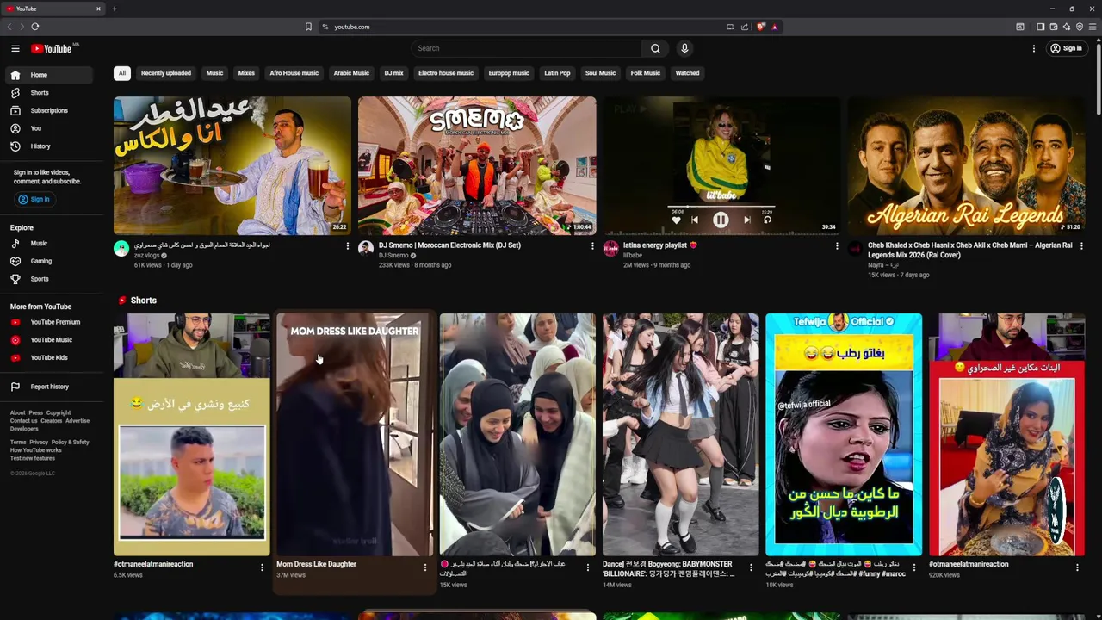
Task: Click the magnifier search button
Action: click(655, 48)
